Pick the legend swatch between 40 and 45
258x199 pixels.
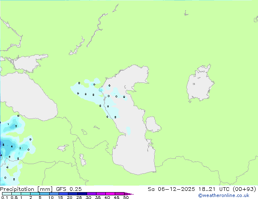pos(110,194)
